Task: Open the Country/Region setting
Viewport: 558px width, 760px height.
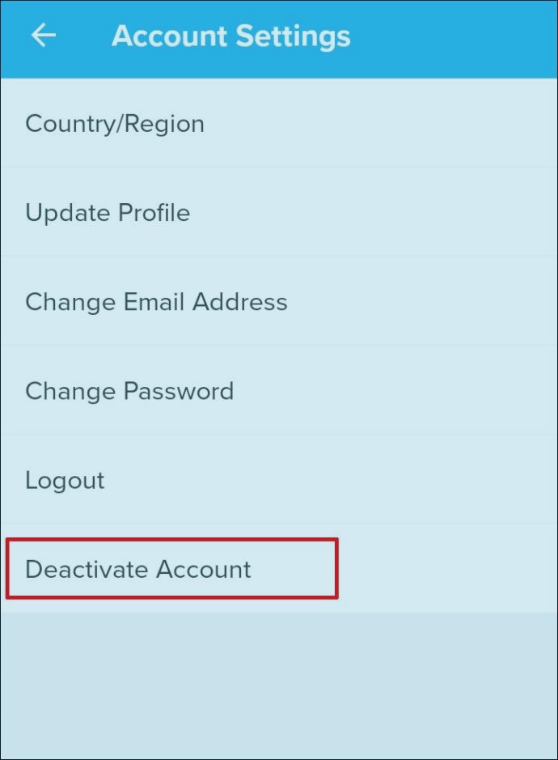Action: point(115,124)
